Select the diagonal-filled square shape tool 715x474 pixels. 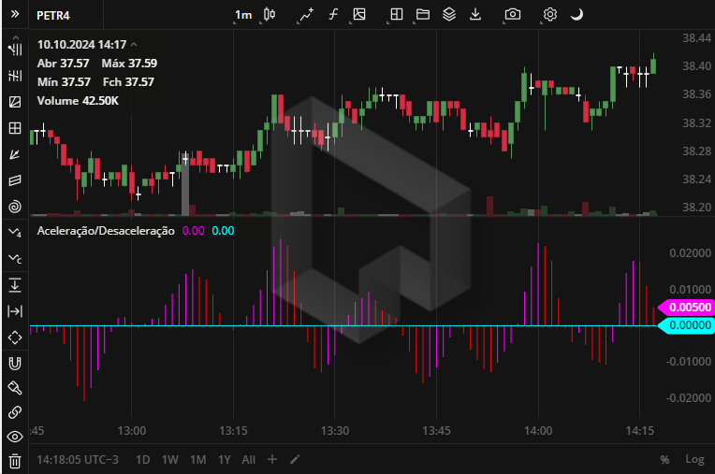click(x=15, y=102)
